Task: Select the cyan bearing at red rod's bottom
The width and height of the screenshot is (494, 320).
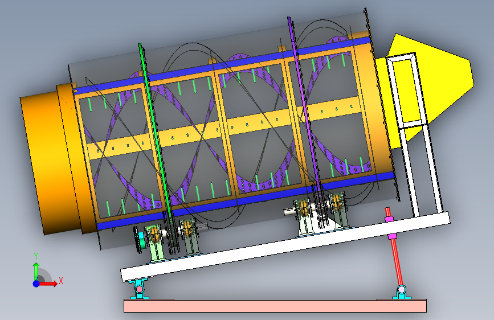Action: tap(401, 292)
